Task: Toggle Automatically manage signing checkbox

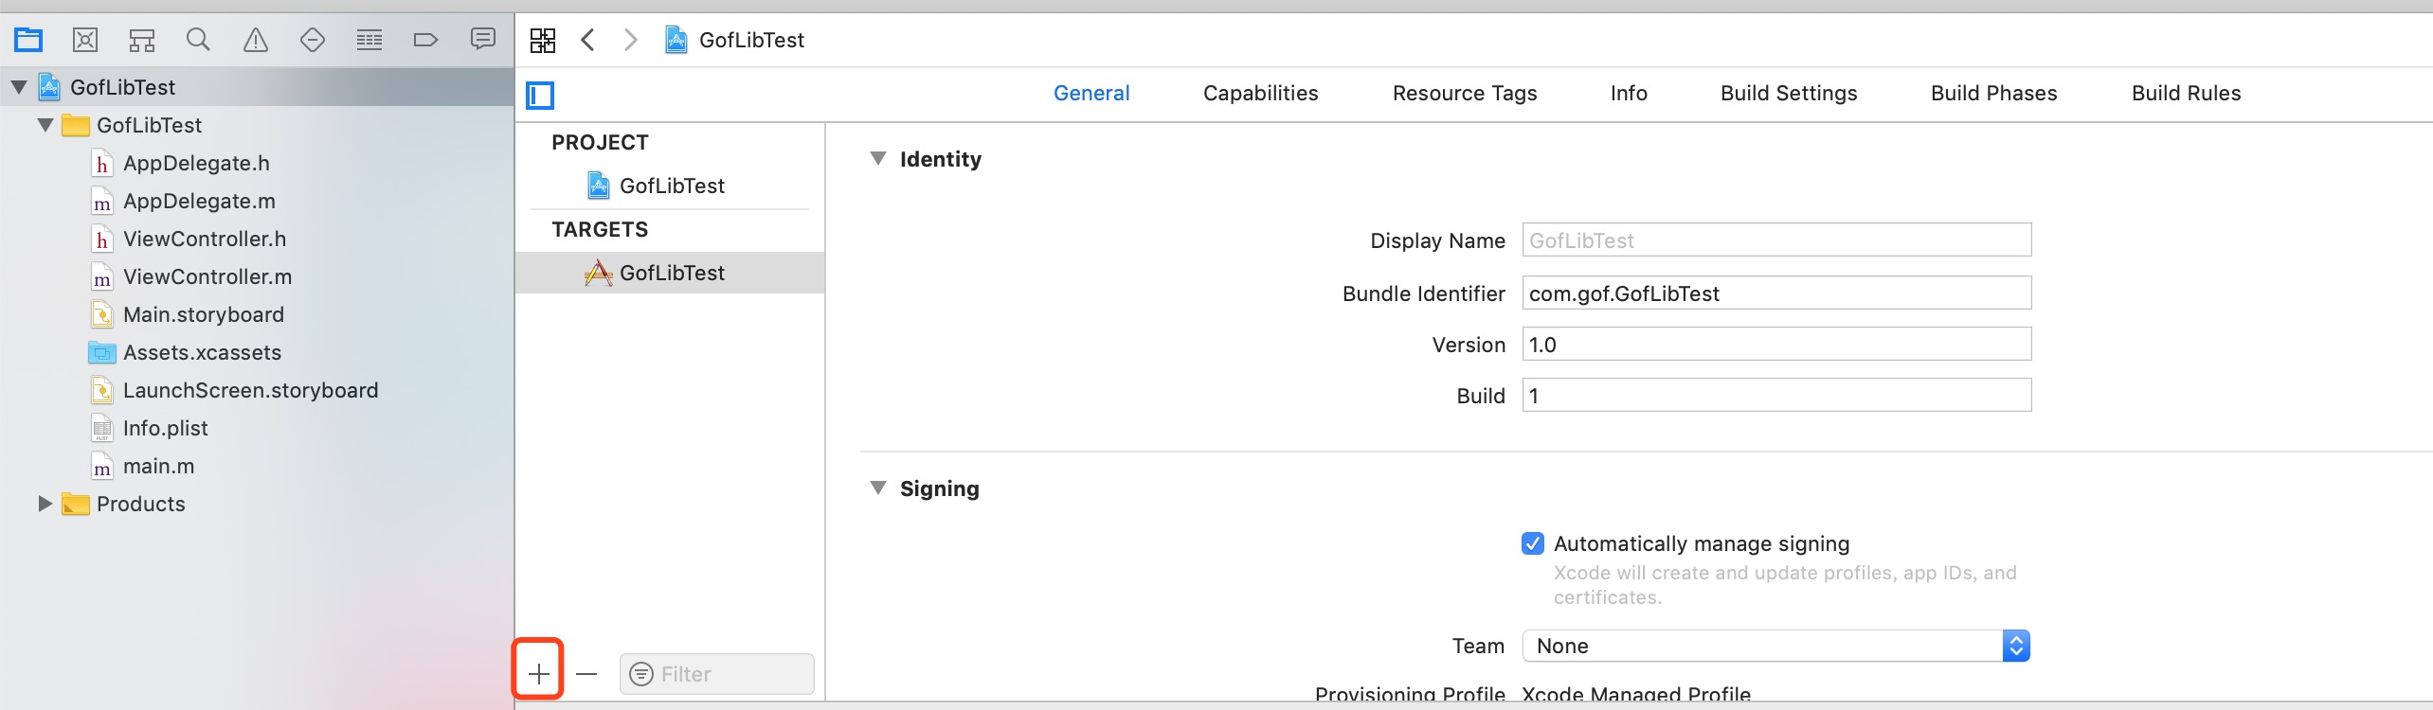Action: (x=1533, y=543)
